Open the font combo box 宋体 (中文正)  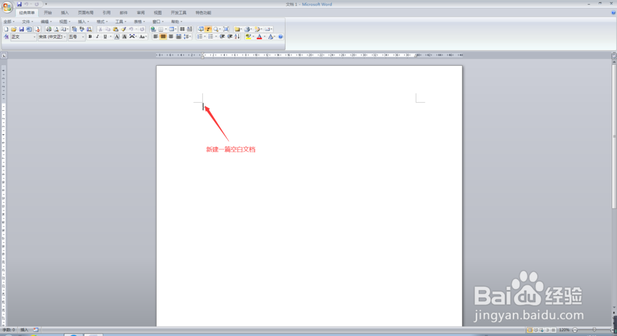[52, 37]
